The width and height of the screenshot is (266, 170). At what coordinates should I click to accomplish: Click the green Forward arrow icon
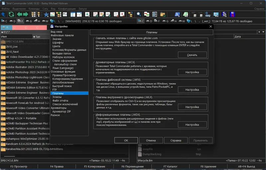pyautogui.click(x=25, y=15)
